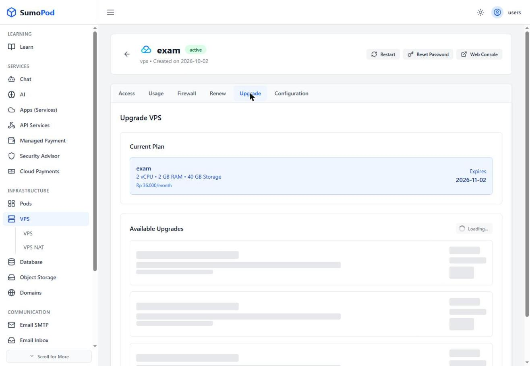530x366 pixels.
Task: Open Database in the sidebar
Action: (46, 262)
